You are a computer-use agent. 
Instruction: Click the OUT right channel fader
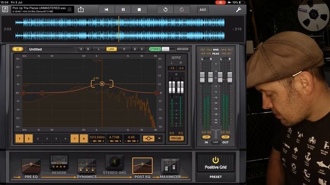230,77
